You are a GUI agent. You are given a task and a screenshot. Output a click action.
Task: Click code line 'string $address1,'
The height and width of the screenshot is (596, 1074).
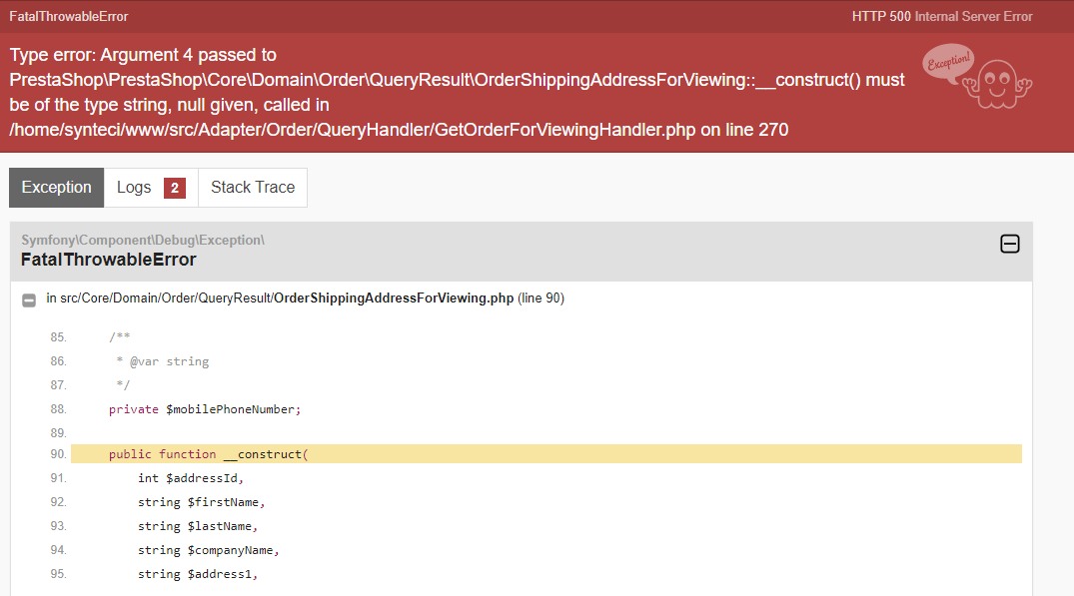pyautogui.click(x=197, y=573)
